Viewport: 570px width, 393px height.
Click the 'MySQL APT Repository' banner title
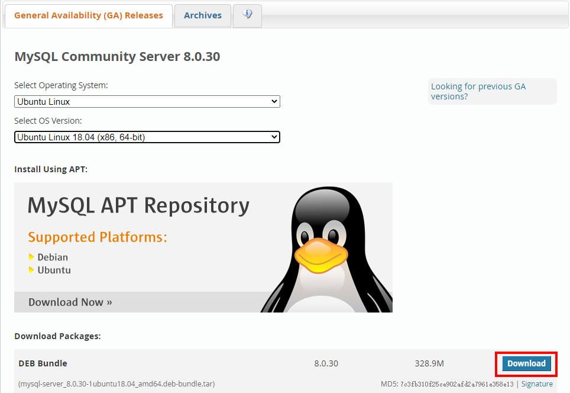[138, 205]
